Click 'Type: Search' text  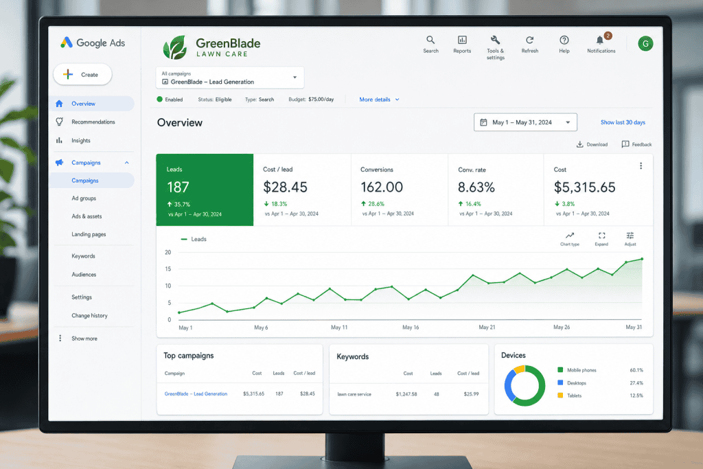click(x=259, y=100)
